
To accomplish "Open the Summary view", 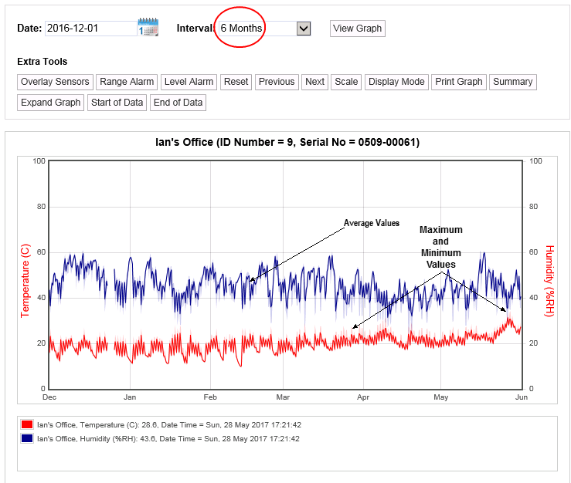I will pyautogui.click(x=512, y=82).
